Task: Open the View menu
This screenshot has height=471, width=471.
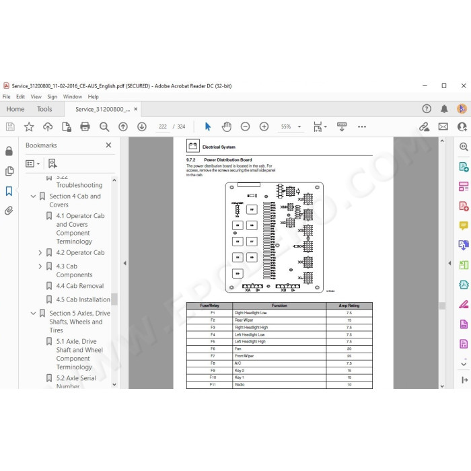Action: point(36,97)
